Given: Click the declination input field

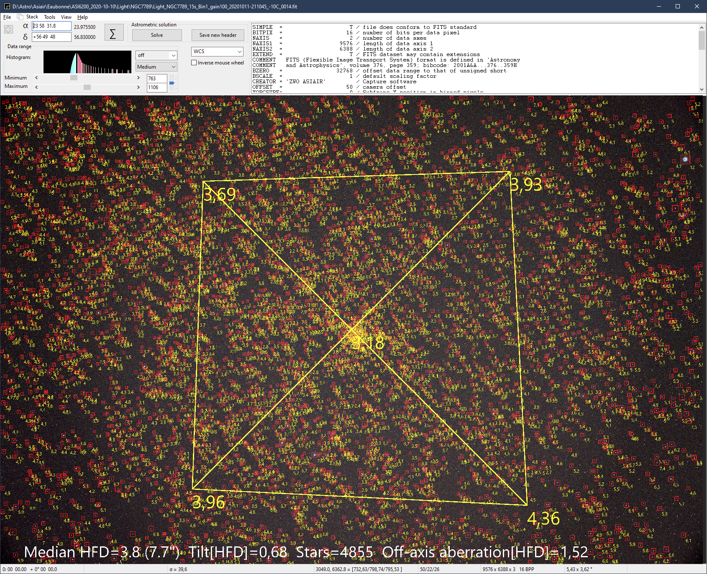Looking at the screenshot, I should (51, 37).
